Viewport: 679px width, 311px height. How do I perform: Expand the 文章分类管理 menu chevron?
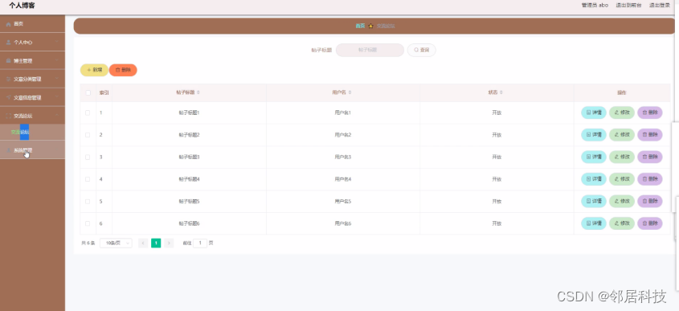(57, 79)
